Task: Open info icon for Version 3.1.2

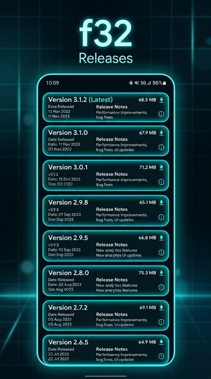Action: tap(162, 114)
